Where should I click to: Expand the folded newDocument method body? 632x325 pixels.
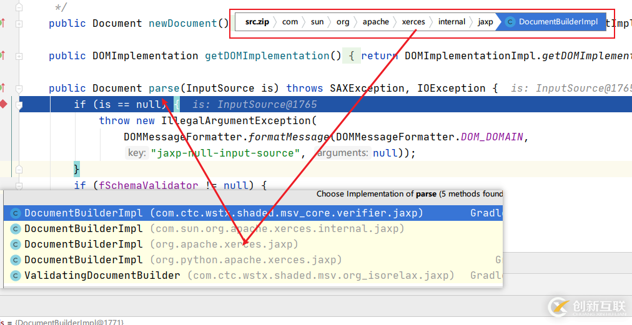point(19,24)
